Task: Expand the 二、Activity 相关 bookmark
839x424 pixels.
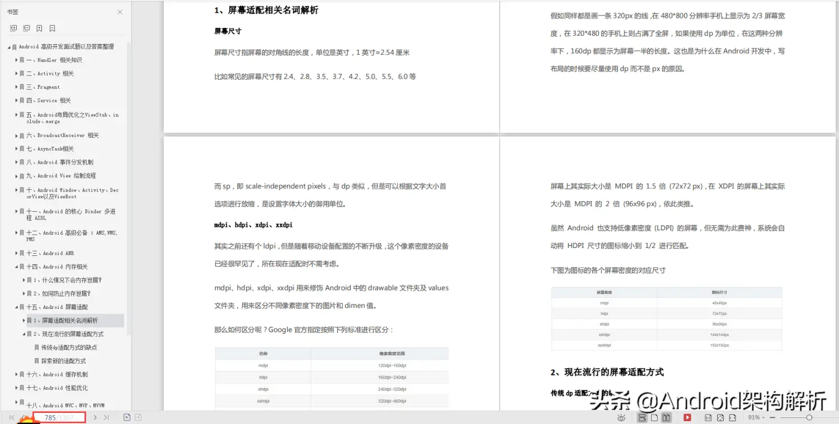Action: point(17,73)
